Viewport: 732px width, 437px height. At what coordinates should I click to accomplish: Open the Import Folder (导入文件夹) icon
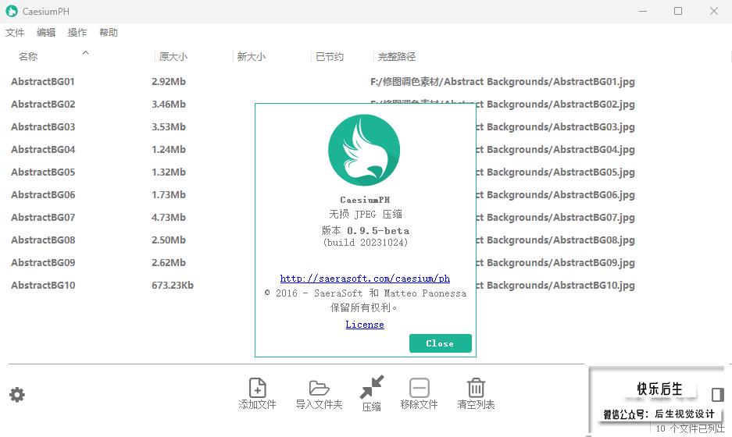click(320, 388)
